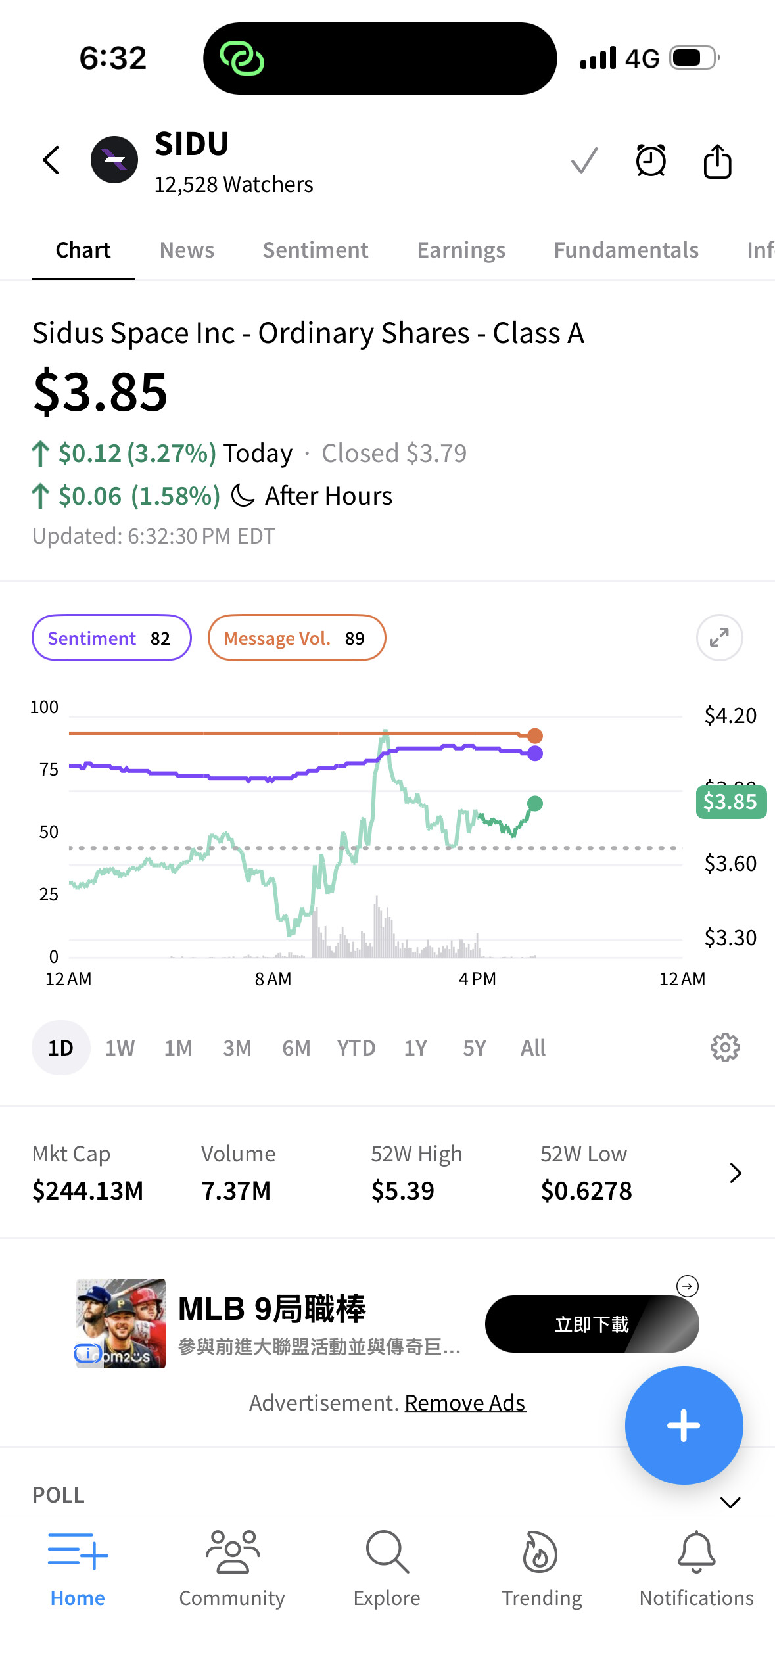Expand the POLL section chevron
Image resolution: width=775 pixels, height=1680 pixels.
[x=730, y=1502]
